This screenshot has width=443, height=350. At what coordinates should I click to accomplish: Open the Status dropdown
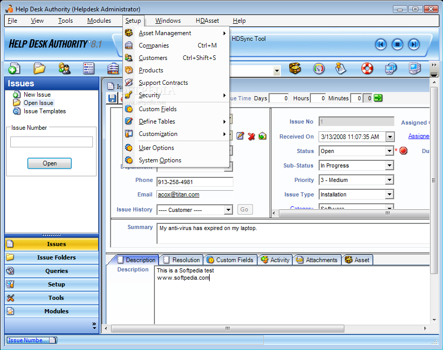tap(389, 151)
